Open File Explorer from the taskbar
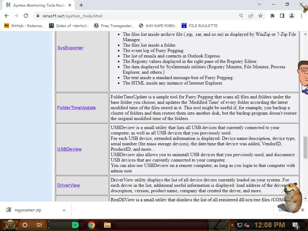Screen dimensions: 308x231 (107, 225)
